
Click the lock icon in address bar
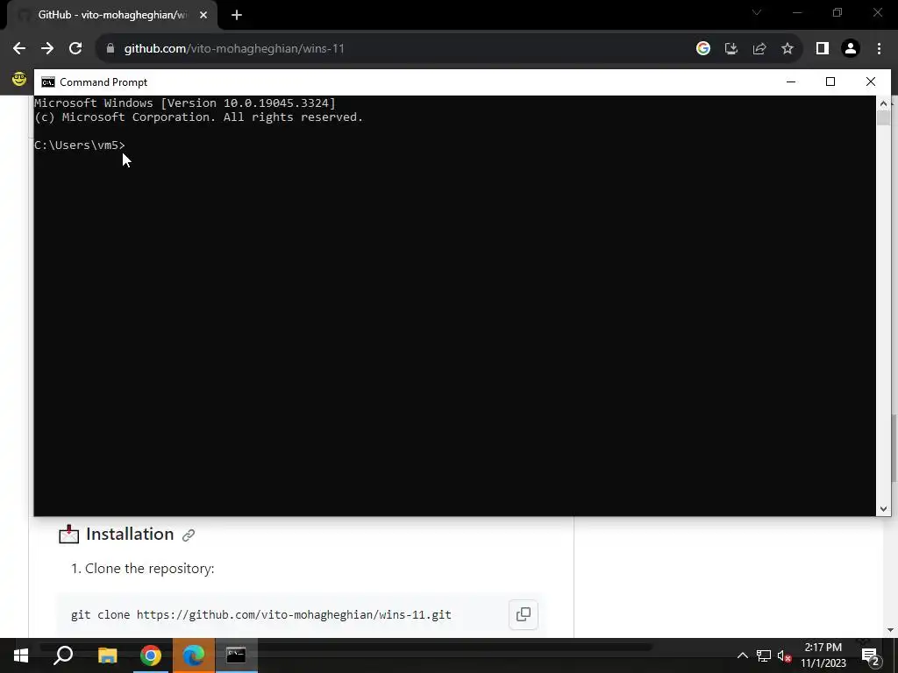pyautogui.click(x=110, y=49)
